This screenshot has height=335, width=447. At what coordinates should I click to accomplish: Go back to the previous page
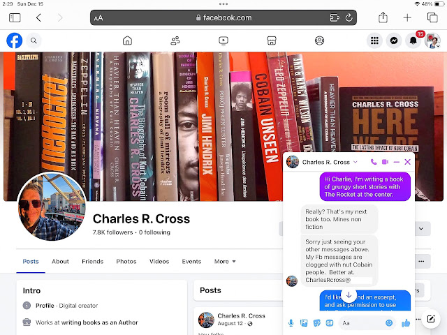click(x=39, y=17)
